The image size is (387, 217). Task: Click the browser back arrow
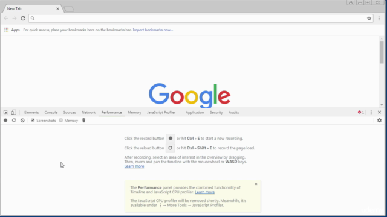tap(6, 19)
